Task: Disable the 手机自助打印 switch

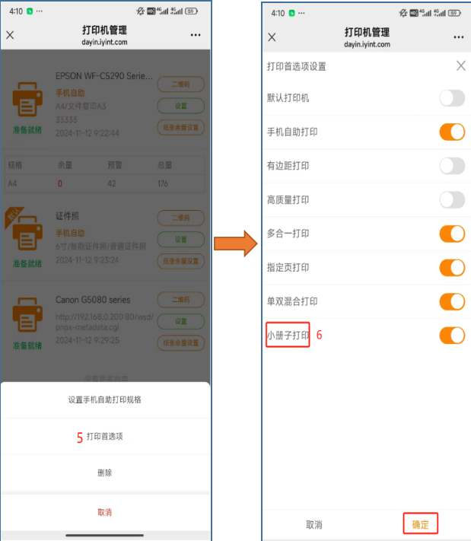Action: point(452,132)
